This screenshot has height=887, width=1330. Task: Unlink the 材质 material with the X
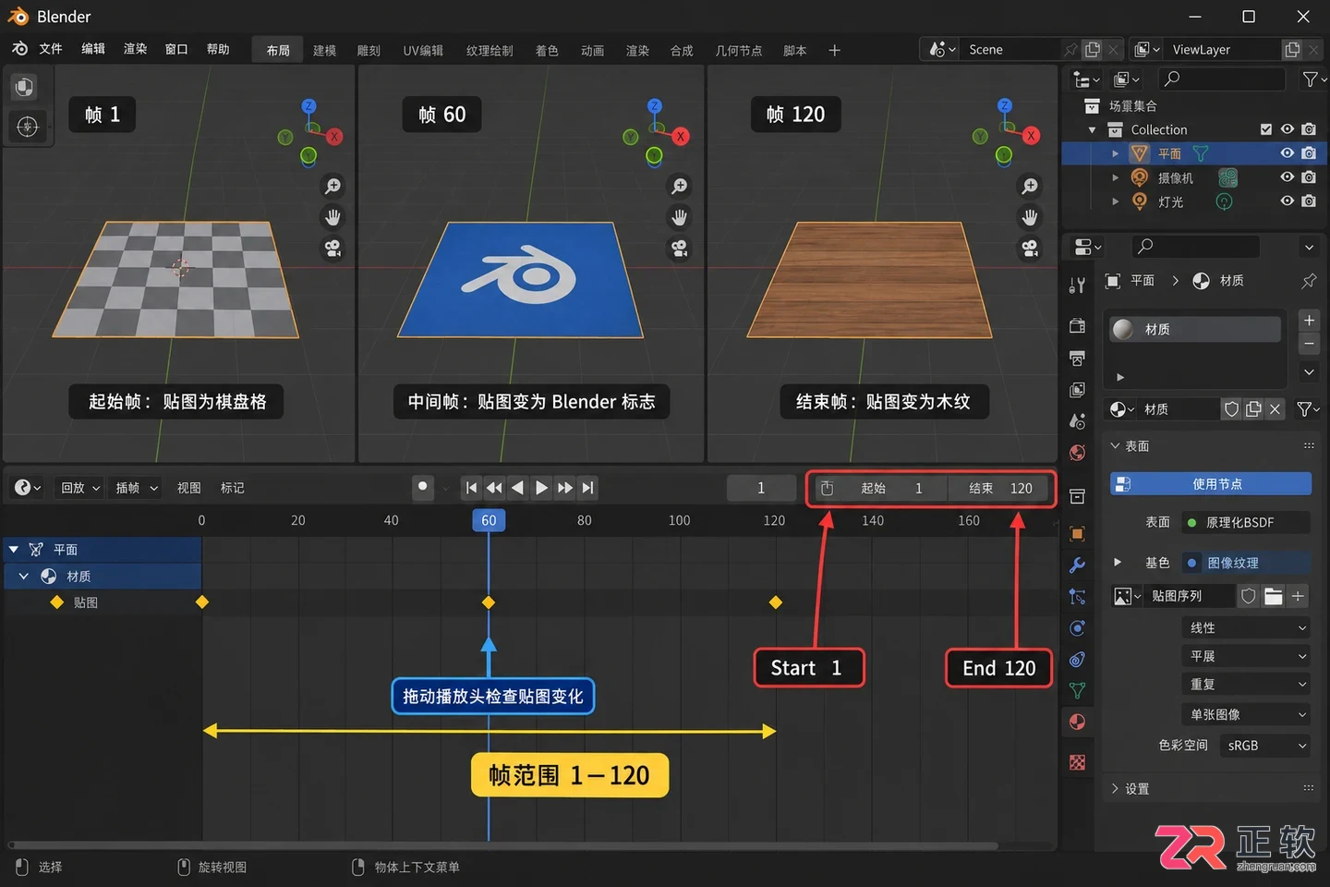pos(1275,409)
